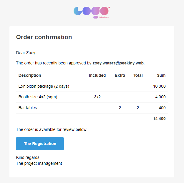This screenshot has height=183, width=184.
Task: Click the 4 000 sum value
Action: [x=160, y=97]
